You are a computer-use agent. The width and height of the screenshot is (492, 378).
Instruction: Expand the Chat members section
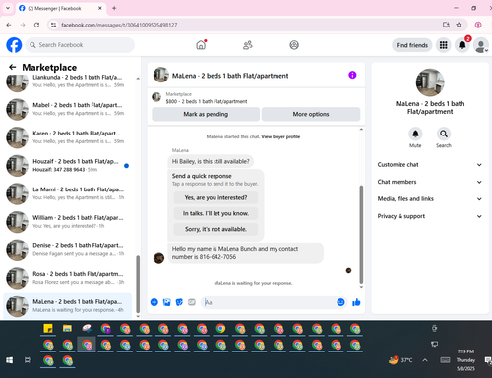click(x=430, y=182)
